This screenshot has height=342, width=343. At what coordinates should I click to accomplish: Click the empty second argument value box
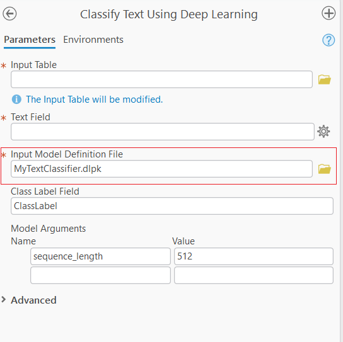tap(253, 275)
